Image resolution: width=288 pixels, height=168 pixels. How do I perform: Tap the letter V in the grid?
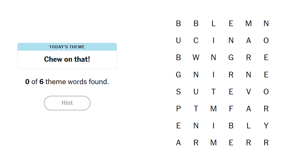(248, 92)
